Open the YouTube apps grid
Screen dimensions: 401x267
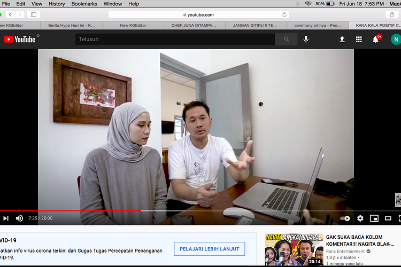[x=359, y=39]
